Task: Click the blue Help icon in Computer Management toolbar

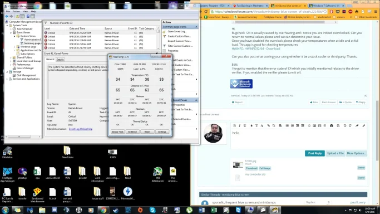Action: coord(28,16)
